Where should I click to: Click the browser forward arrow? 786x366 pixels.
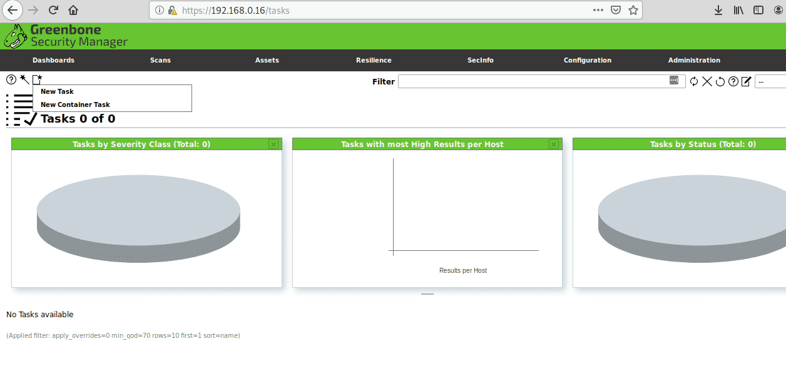34,10
